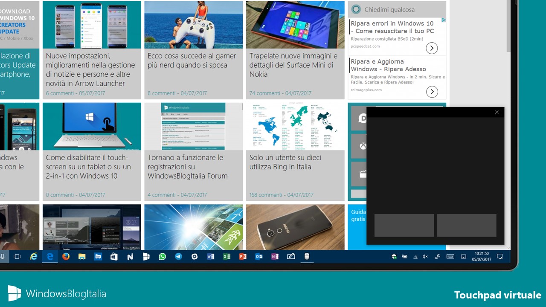Click the Surface Mini tablet thumbnail

pyautogui.click(x=295, y=25)
